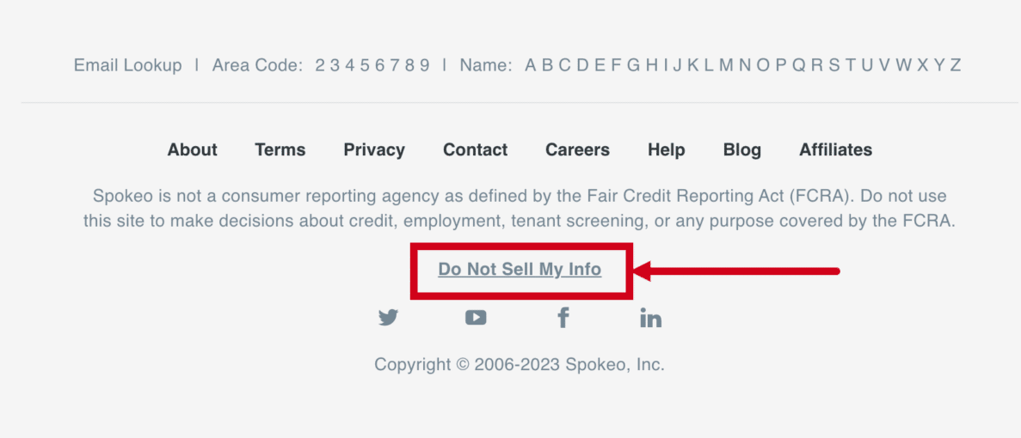
Task: Navigate to the Blog
Action: click(742, 149)
